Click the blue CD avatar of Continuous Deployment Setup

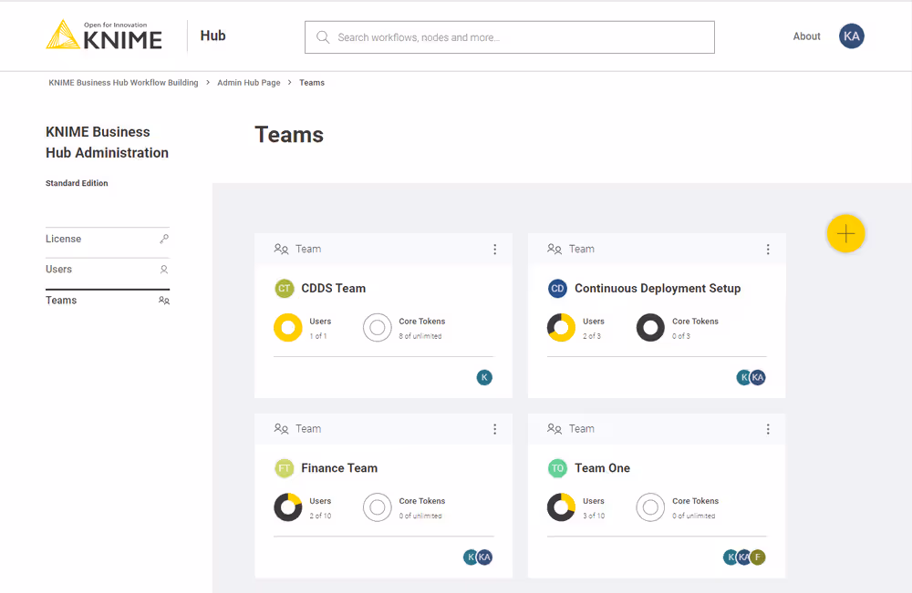pyautogui.click(x=557, y=288)
